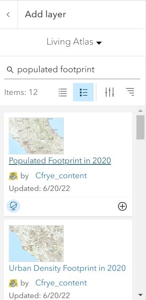Open Urban Density Footprint in 2020 link
This screenshot has height=300, width=146.
(x=67, y=268)
